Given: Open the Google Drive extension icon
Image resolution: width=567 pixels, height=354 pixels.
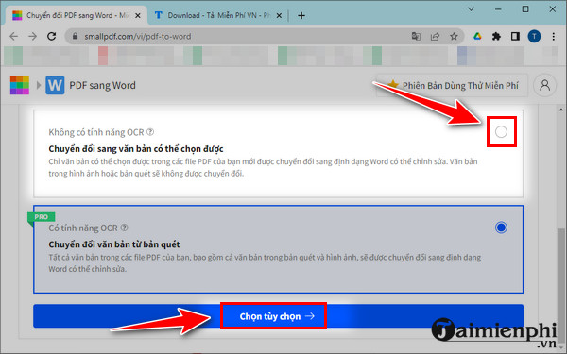Looking at the screenshot, I should coord(477,36).
